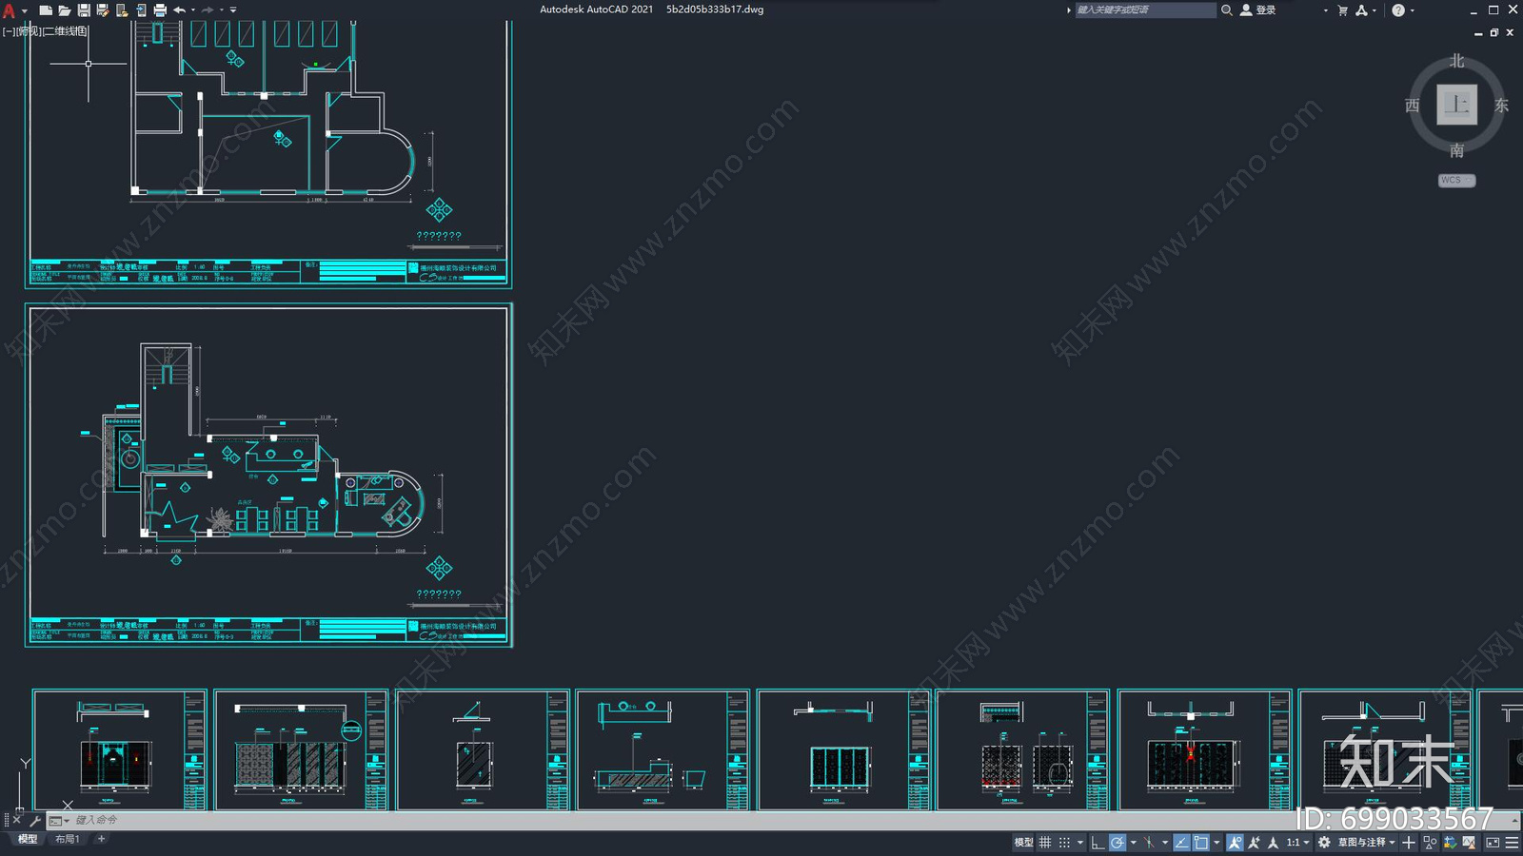Toggle 2D object snap square icon
1523x856 pixels.
point(1201,843)
